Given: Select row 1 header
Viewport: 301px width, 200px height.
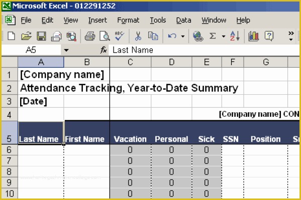Looking at the screenshot, I should coord(10,74).
